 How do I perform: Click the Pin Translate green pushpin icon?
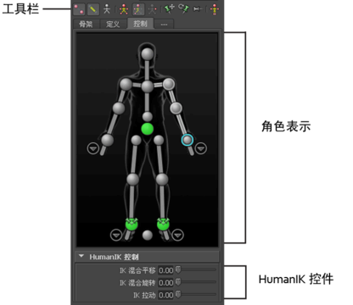[170, 8]
